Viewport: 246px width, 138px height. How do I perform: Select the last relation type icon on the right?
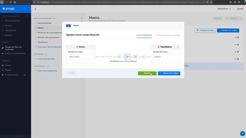point(143,57)
